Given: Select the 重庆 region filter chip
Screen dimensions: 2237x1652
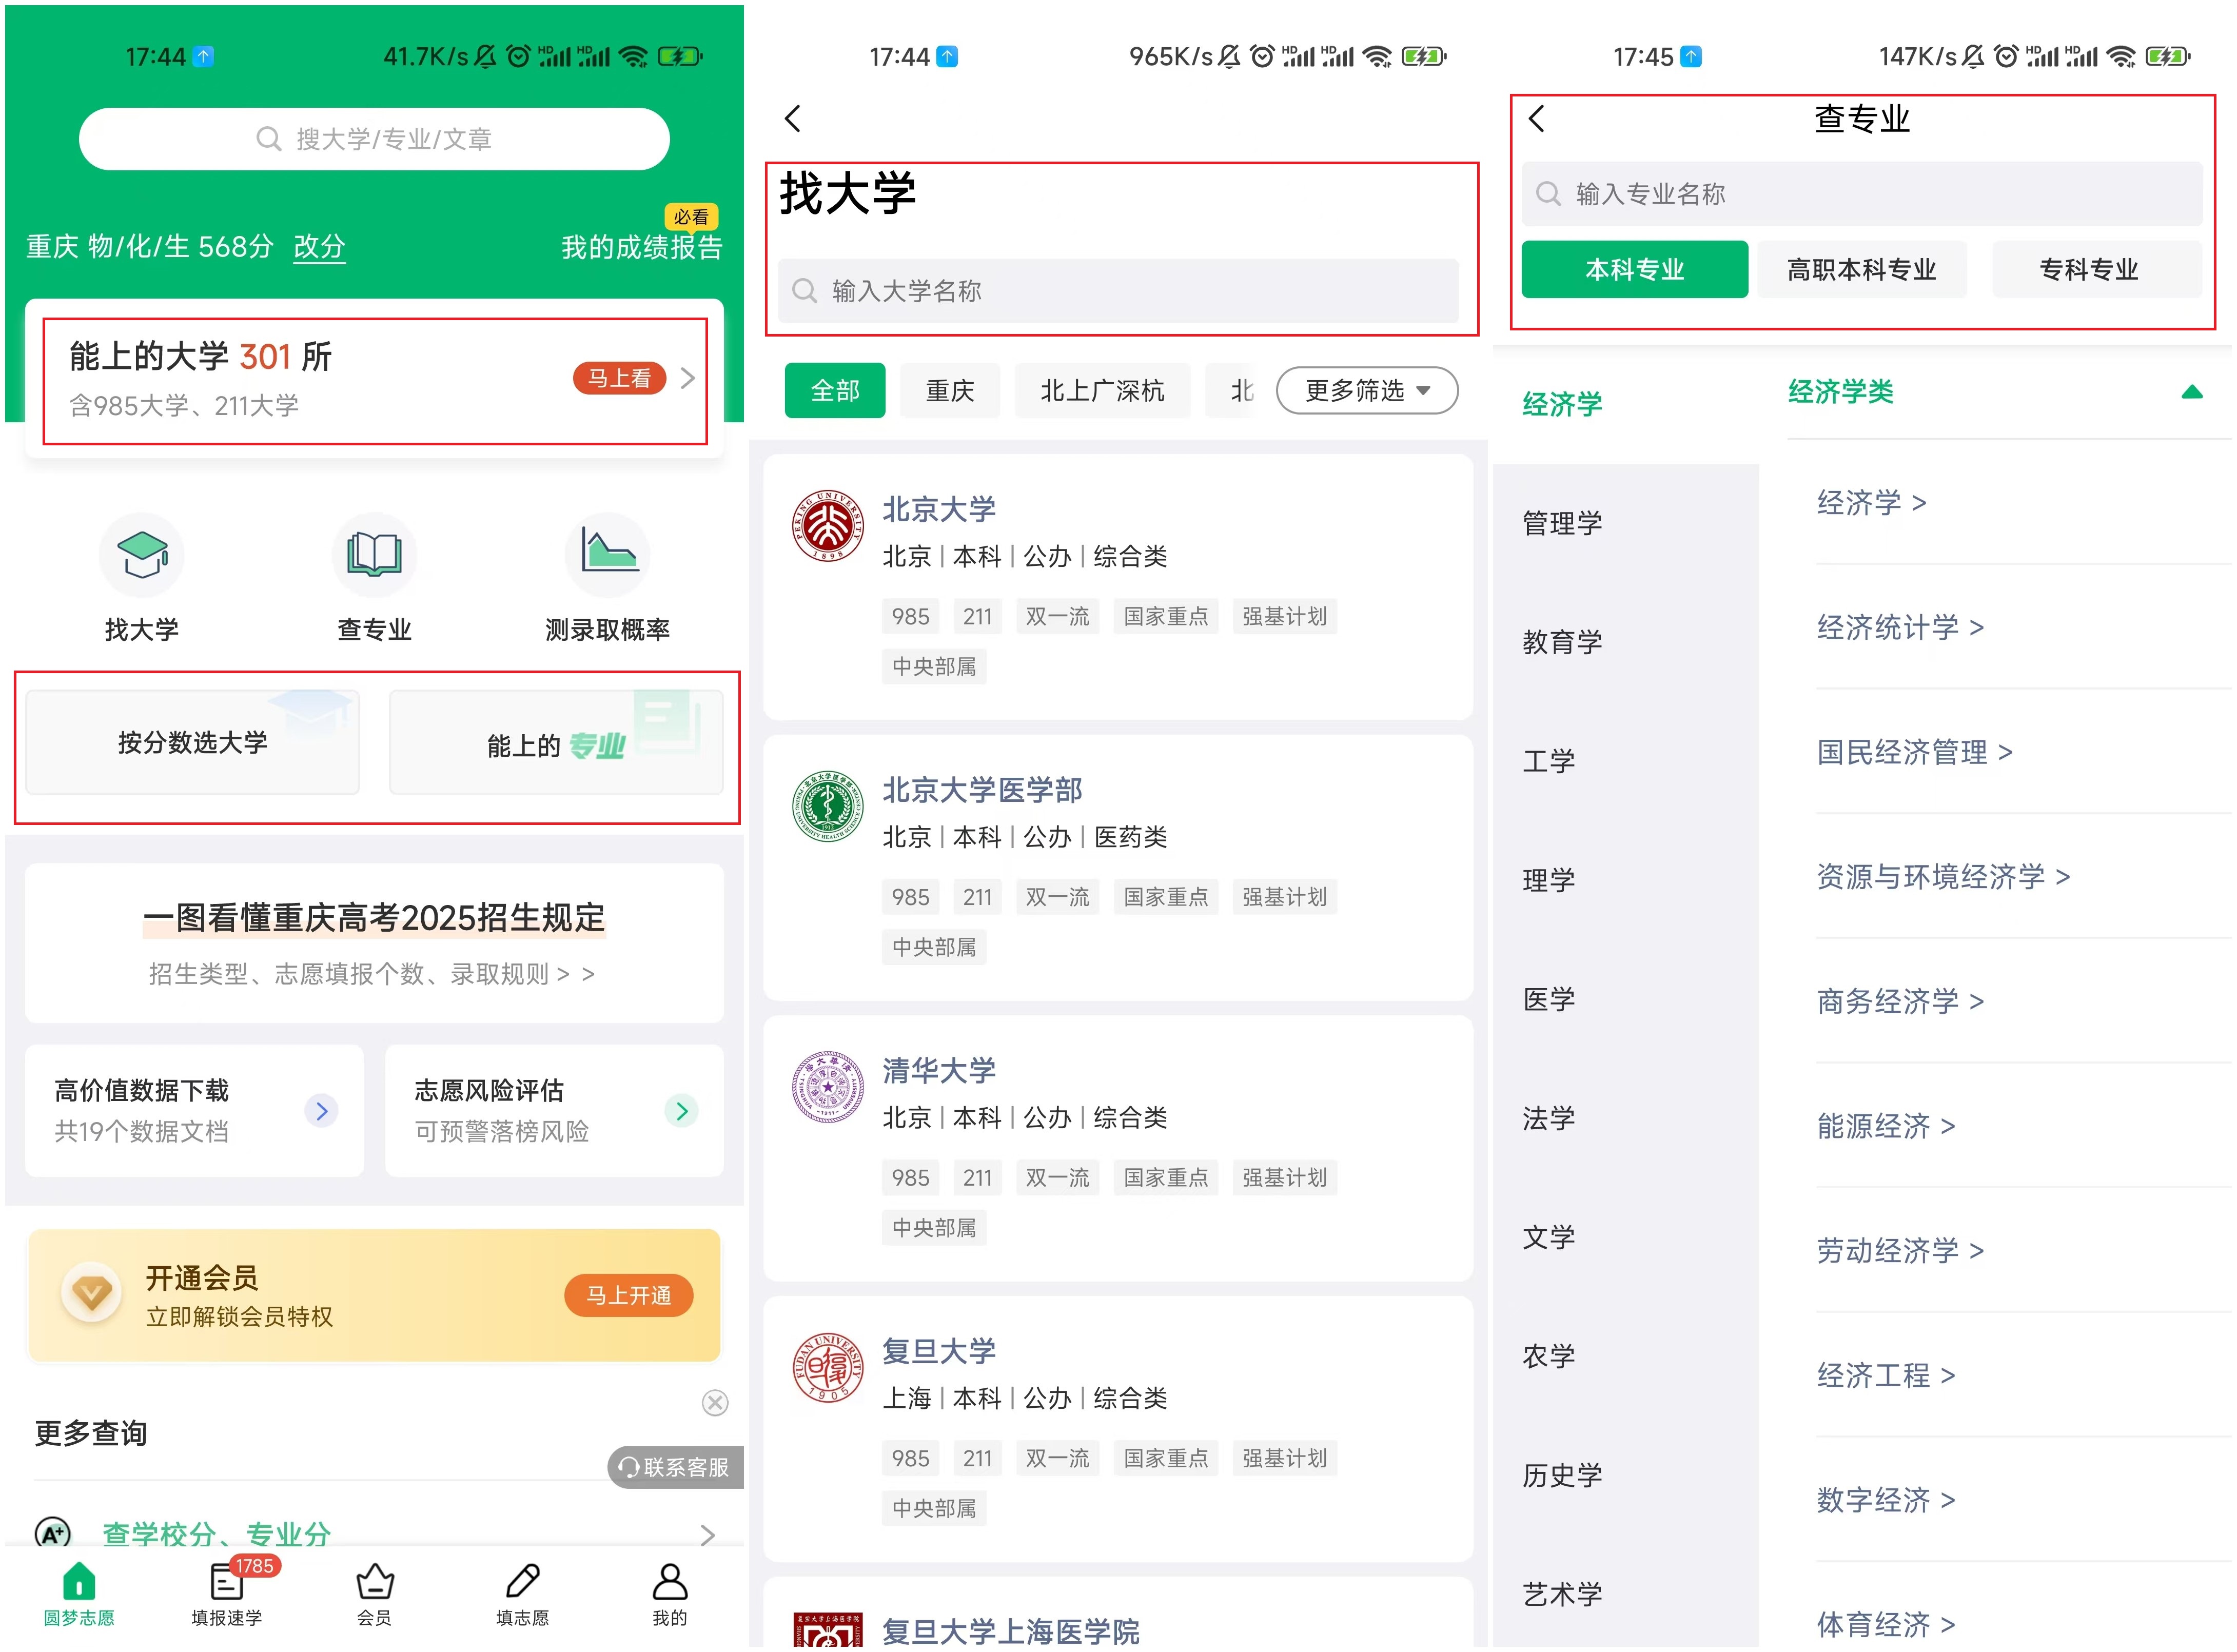Looking at the screenshot, I should 950,391.
